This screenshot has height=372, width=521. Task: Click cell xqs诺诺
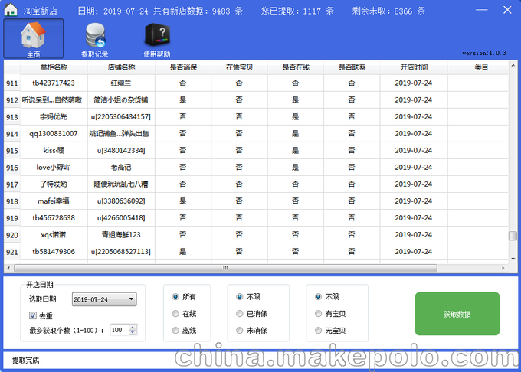tap(54, 235)
